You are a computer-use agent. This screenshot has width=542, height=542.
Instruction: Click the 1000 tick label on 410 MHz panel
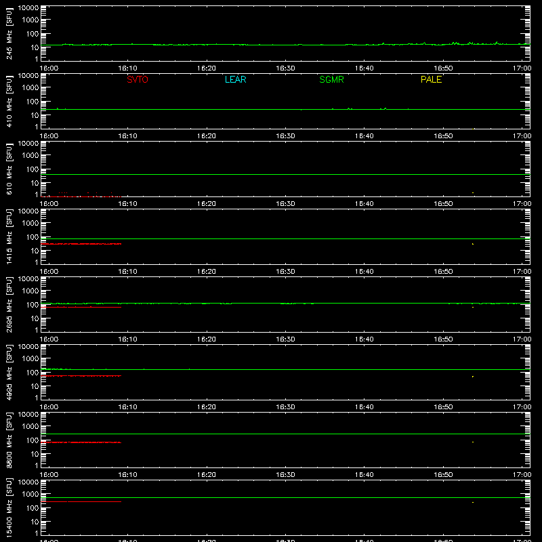(30, 88)
